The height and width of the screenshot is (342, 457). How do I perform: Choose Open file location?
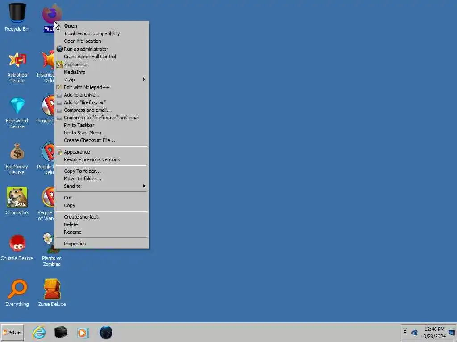click(101, 41)
